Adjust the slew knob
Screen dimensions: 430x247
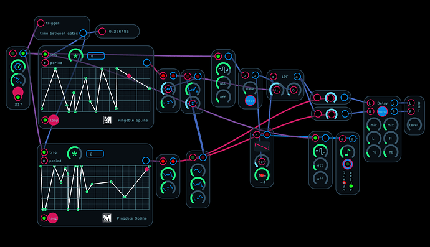tap(250, 88)
